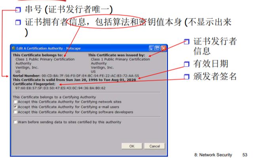The width and height of the screenshot is (255, 158).
Task: Dismiss dialog with the Cancel button
Action: point(154,146)
